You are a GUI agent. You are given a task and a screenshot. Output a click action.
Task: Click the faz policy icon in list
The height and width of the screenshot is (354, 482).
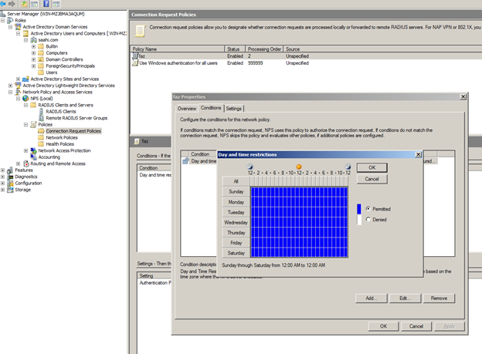(134, 56)
